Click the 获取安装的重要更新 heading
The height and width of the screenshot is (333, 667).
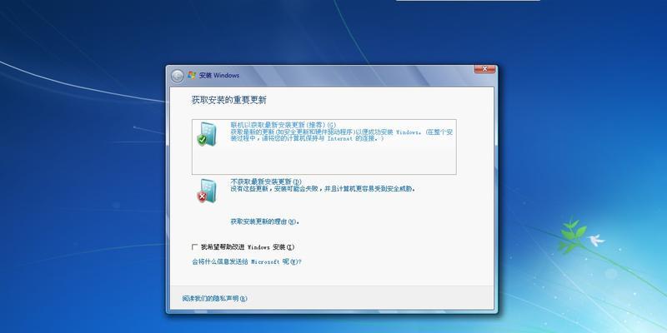pos(228,101)
